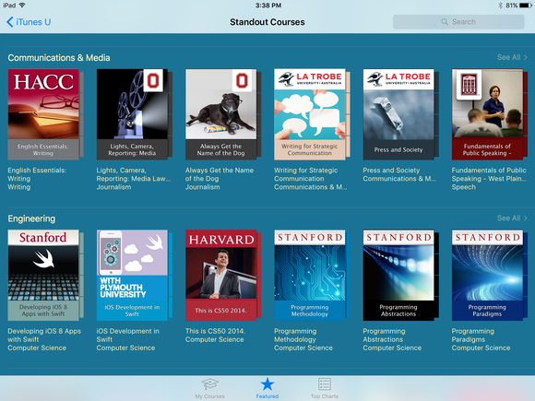Click "Programming Paradigms" title below cover
Image resolution: width=535 pixels, height=401 pixels.
472,336
